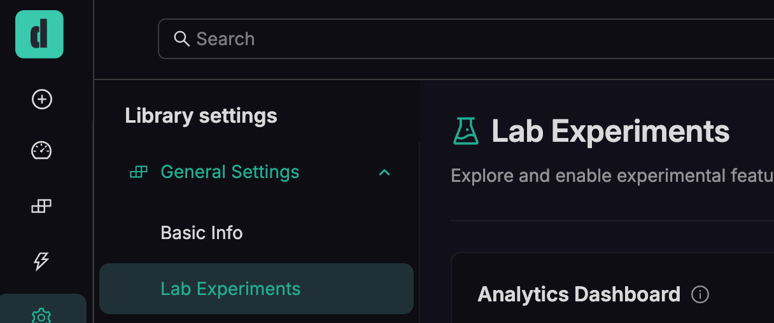Click the settings gear icon in sidebar
The height and width of the screenshot is (323, 774).
click(x=42, y=315)
